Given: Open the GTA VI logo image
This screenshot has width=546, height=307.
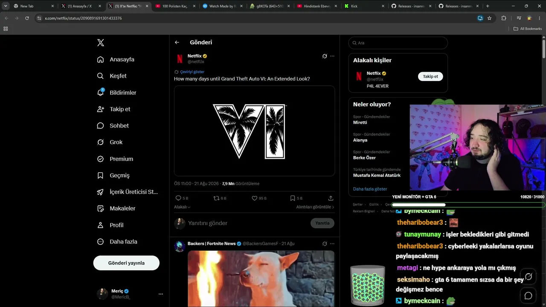Looking at the screenshot, I should (254, 131).
